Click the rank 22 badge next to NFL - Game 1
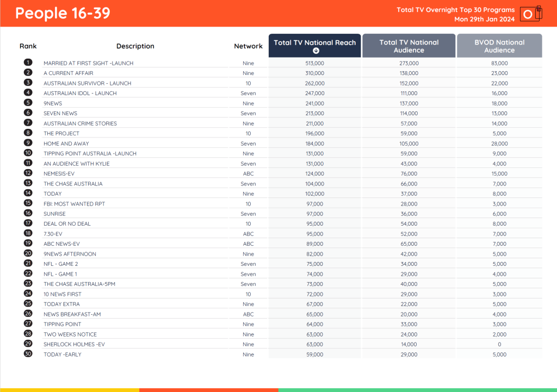 [x=28, y=274]
